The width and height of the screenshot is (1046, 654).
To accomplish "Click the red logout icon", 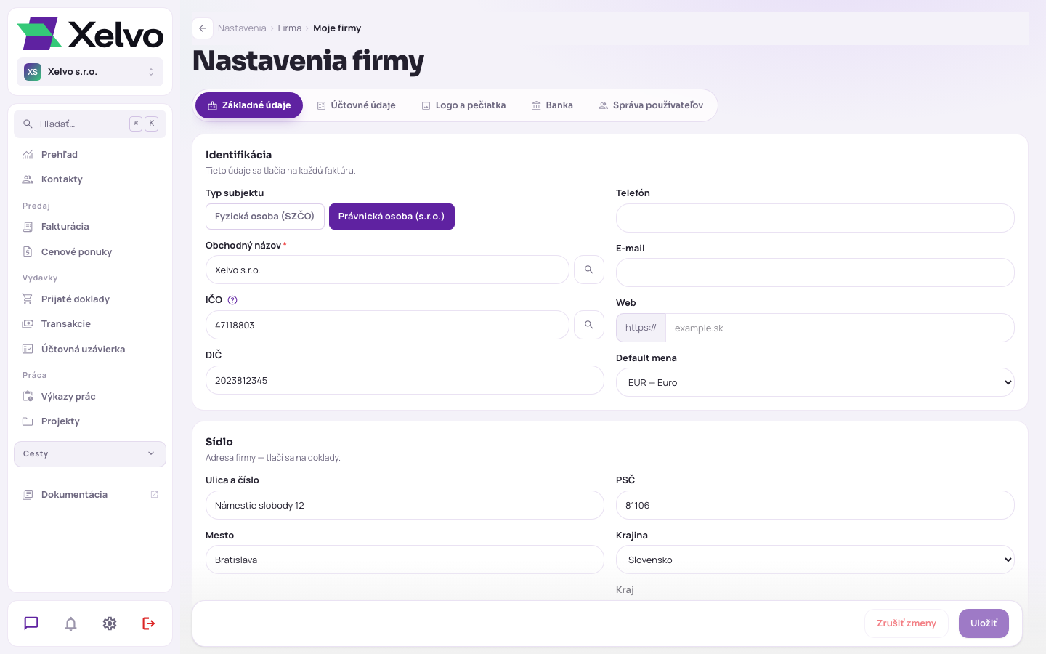I will pos(149,623).
